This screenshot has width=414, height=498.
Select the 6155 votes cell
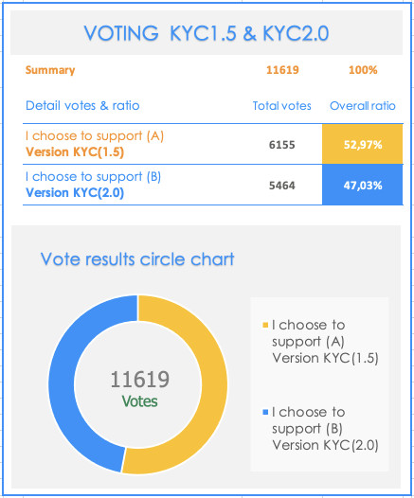point(281,145)
